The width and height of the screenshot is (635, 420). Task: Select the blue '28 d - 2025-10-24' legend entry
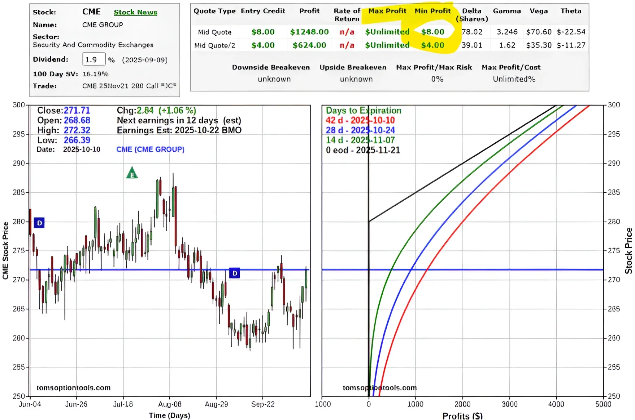pos(360,130)
